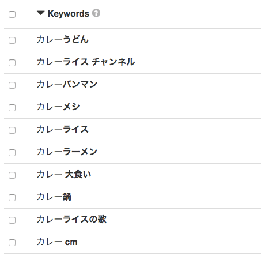The height and width of the screenshot is (260, 261).
Task: Toggle the Keywords sort arrow
Action: click(x=41, y=13)
